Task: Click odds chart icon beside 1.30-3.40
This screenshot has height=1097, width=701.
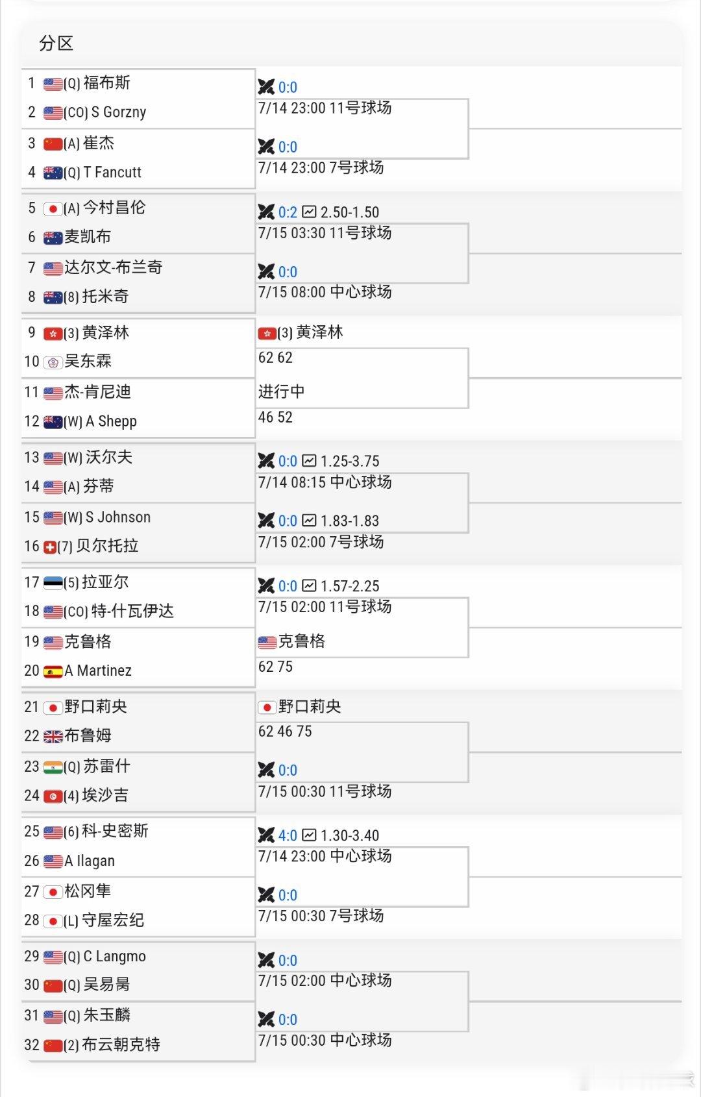Action: (x=310, y=835)
